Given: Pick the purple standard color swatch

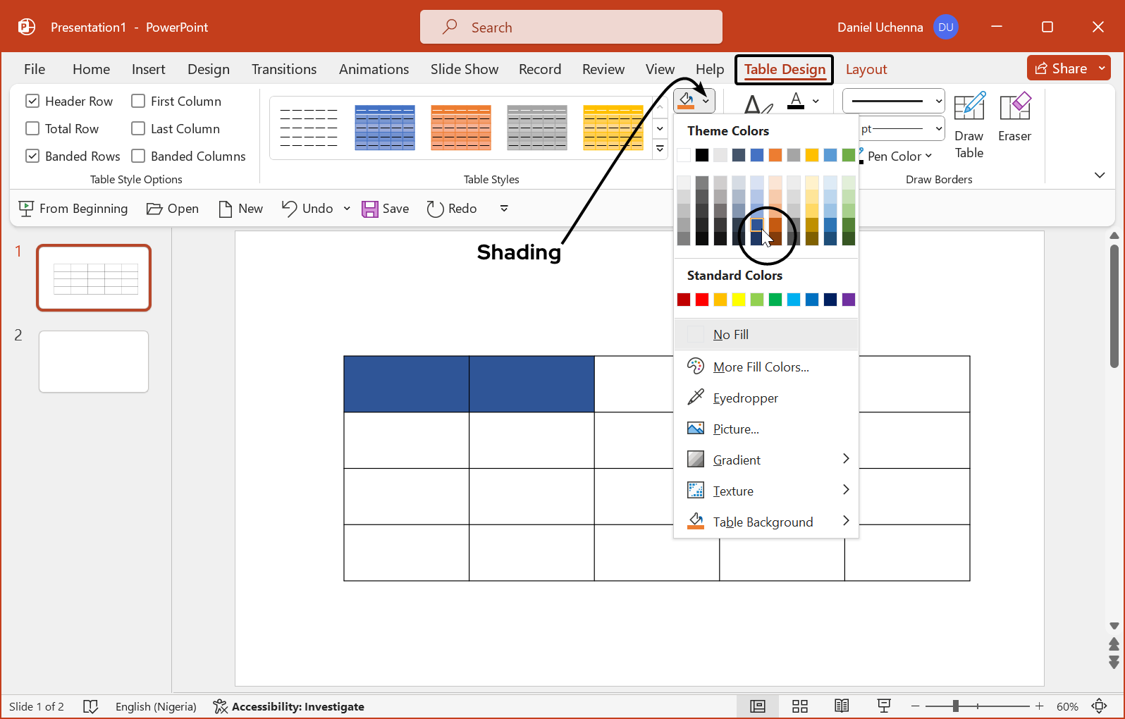Looking at the screenshot, I should [x=849, y=300].
